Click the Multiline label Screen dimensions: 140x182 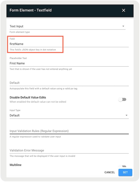[x=16, y=165]
